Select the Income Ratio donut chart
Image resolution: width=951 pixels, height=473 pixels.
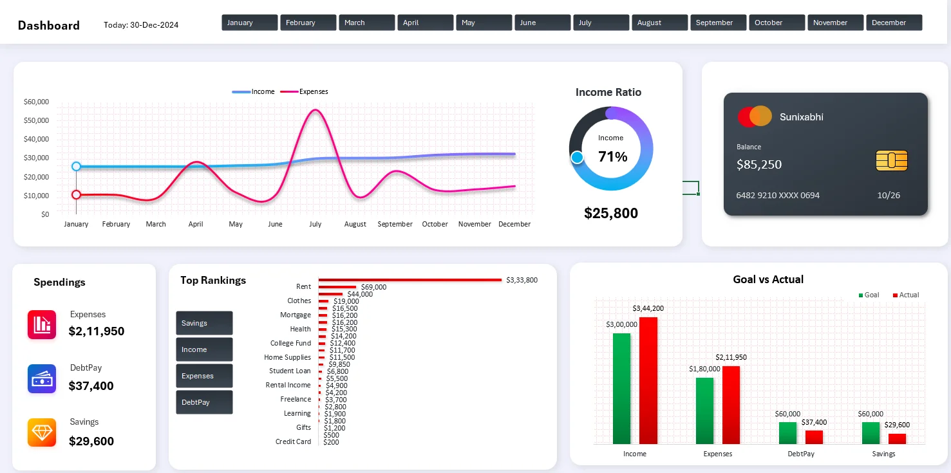(x=610, y=149)
